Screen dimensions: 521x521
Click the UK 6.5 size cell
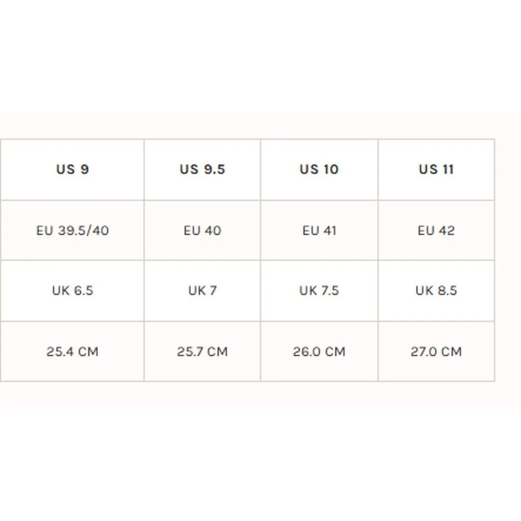tap(72, 290)
